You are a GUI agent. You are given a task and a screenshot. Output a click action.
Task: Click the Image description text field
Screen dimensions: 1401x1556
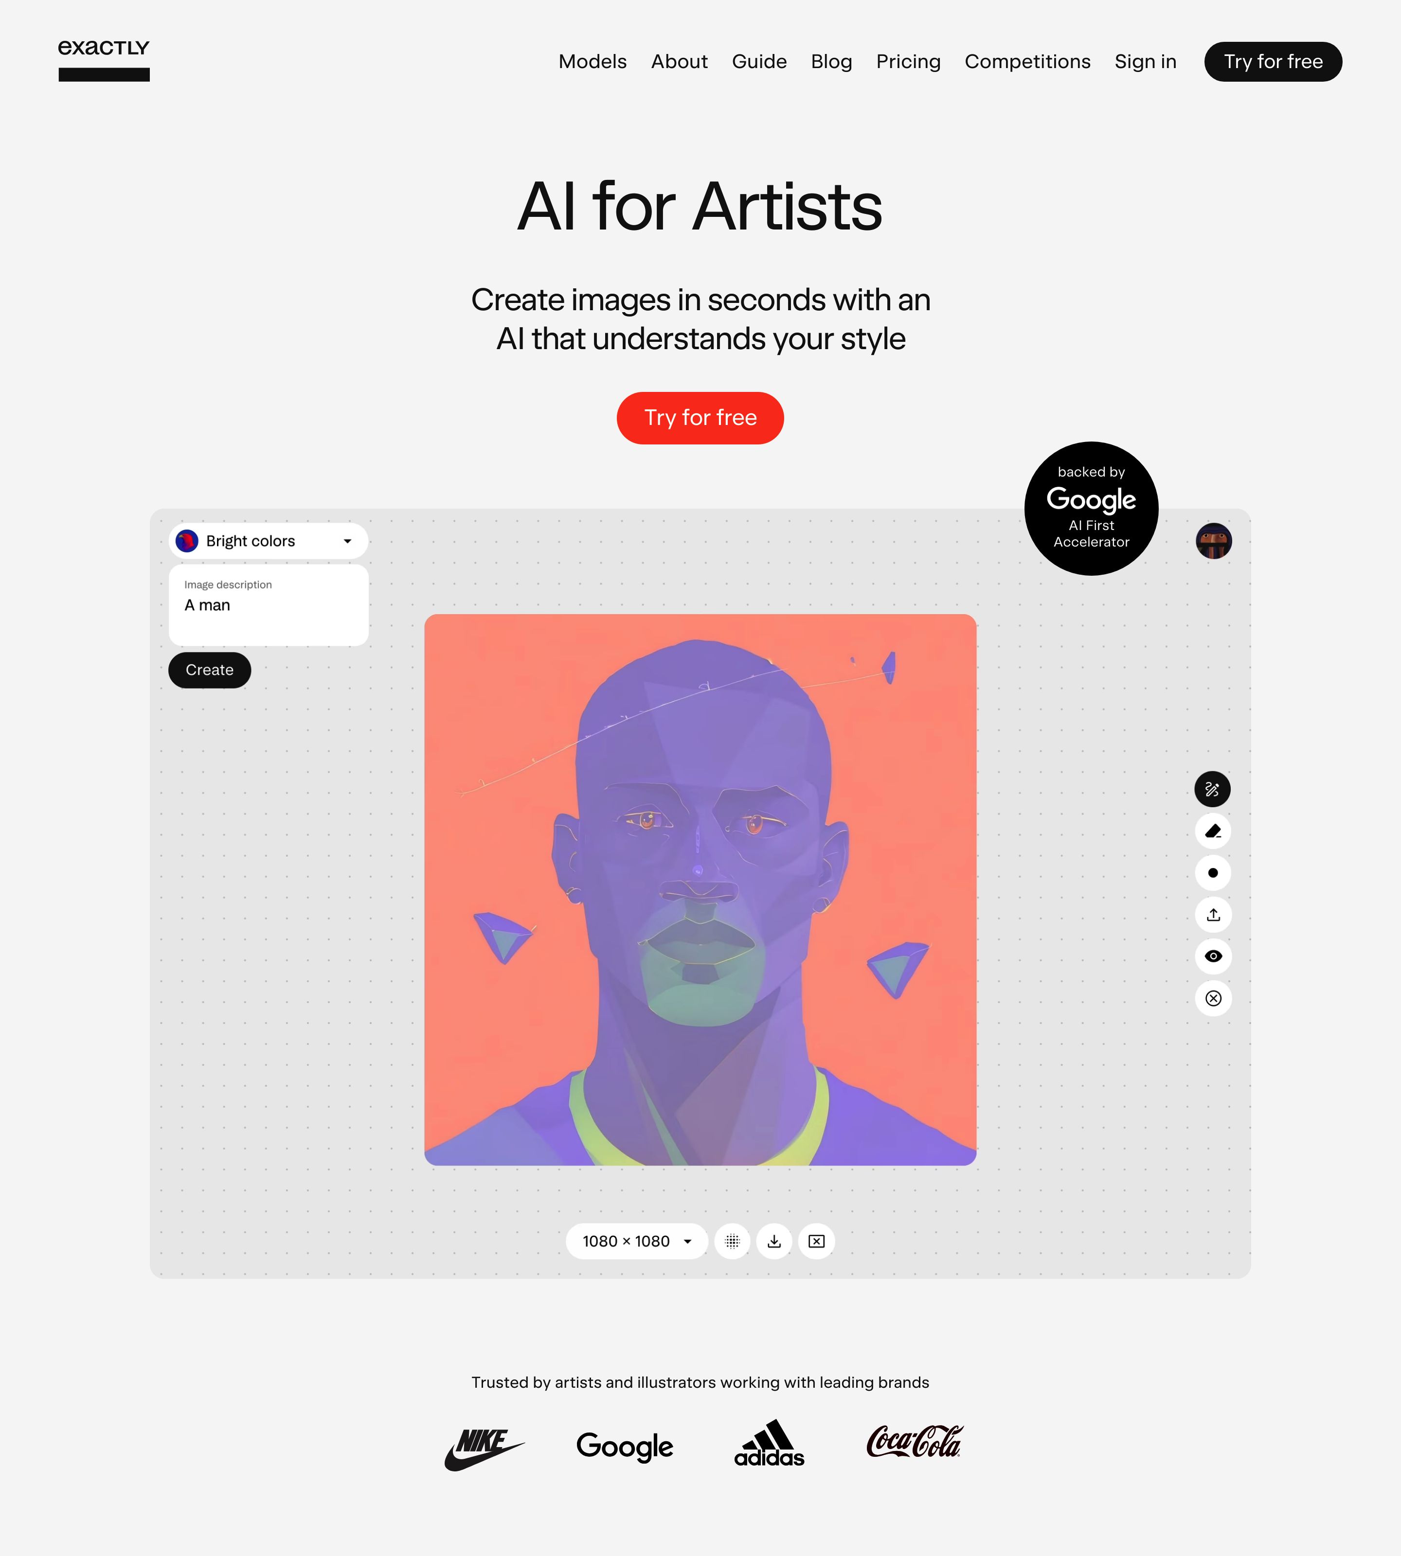pyautogui.click(x=268, y=605)
